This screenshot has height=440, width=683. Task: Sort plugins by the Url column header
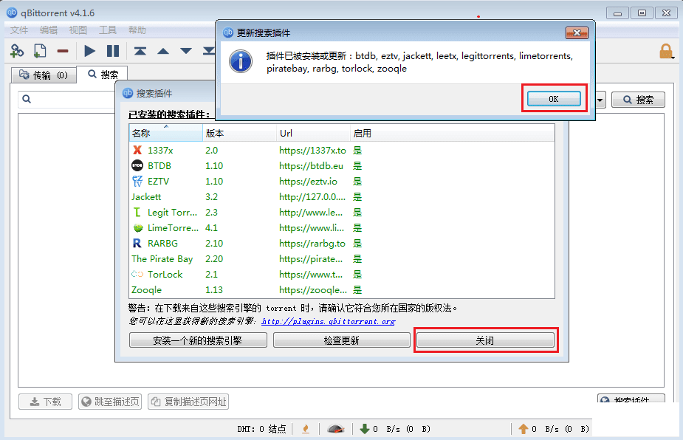click(313, 134)
